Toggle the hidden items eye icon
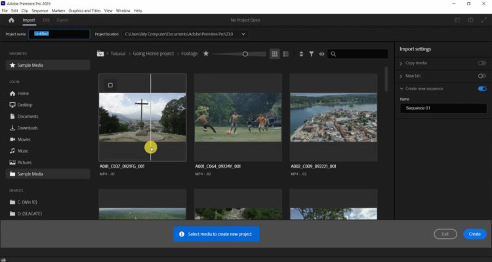Image resolution: width=492 pixels, height=262 pixels. 321,54
